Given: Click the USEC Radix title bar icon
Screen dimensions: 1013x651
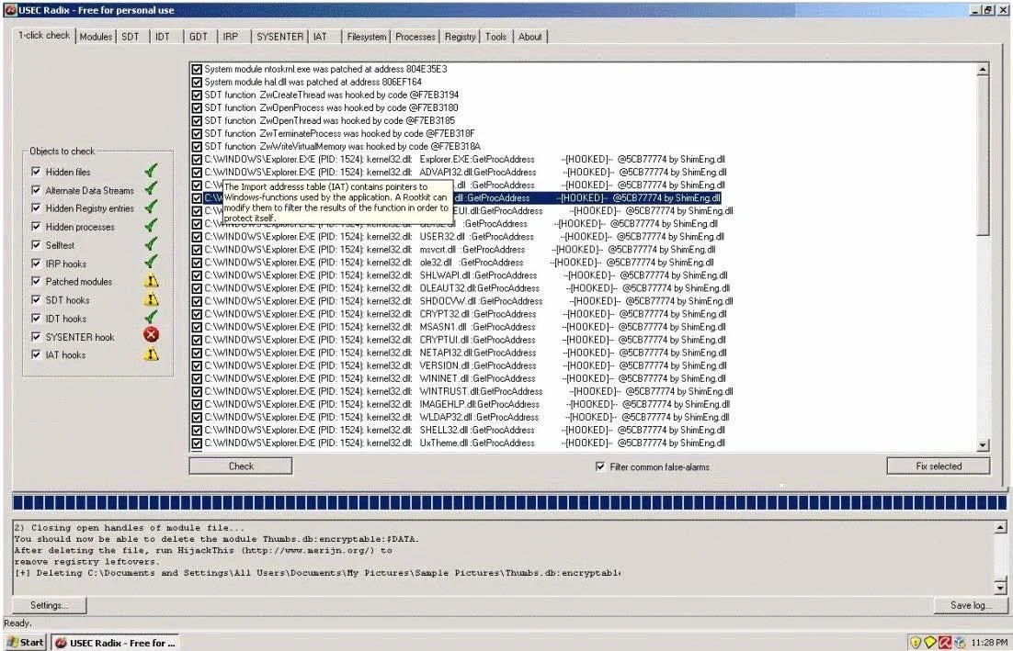Looking at the screenshot, I should 10,10.
